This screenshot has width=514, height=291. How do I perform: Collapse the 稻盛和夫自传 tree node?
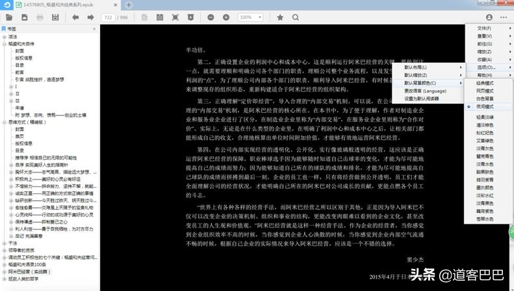5,44
